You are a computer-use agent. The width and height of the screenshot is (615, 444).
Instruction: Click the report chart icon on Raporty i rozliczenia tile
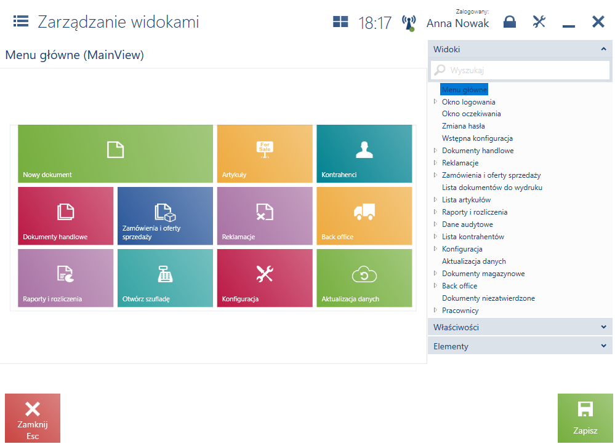[65, 274]
